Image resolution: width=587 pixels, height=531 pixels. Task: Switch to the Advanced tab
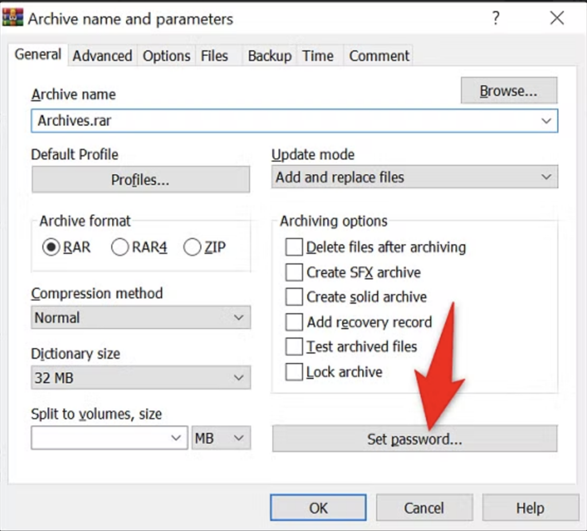[x=102, y=56]
